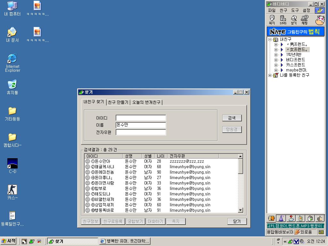Expand 나를 등록한 친구 node

[270, 75]
